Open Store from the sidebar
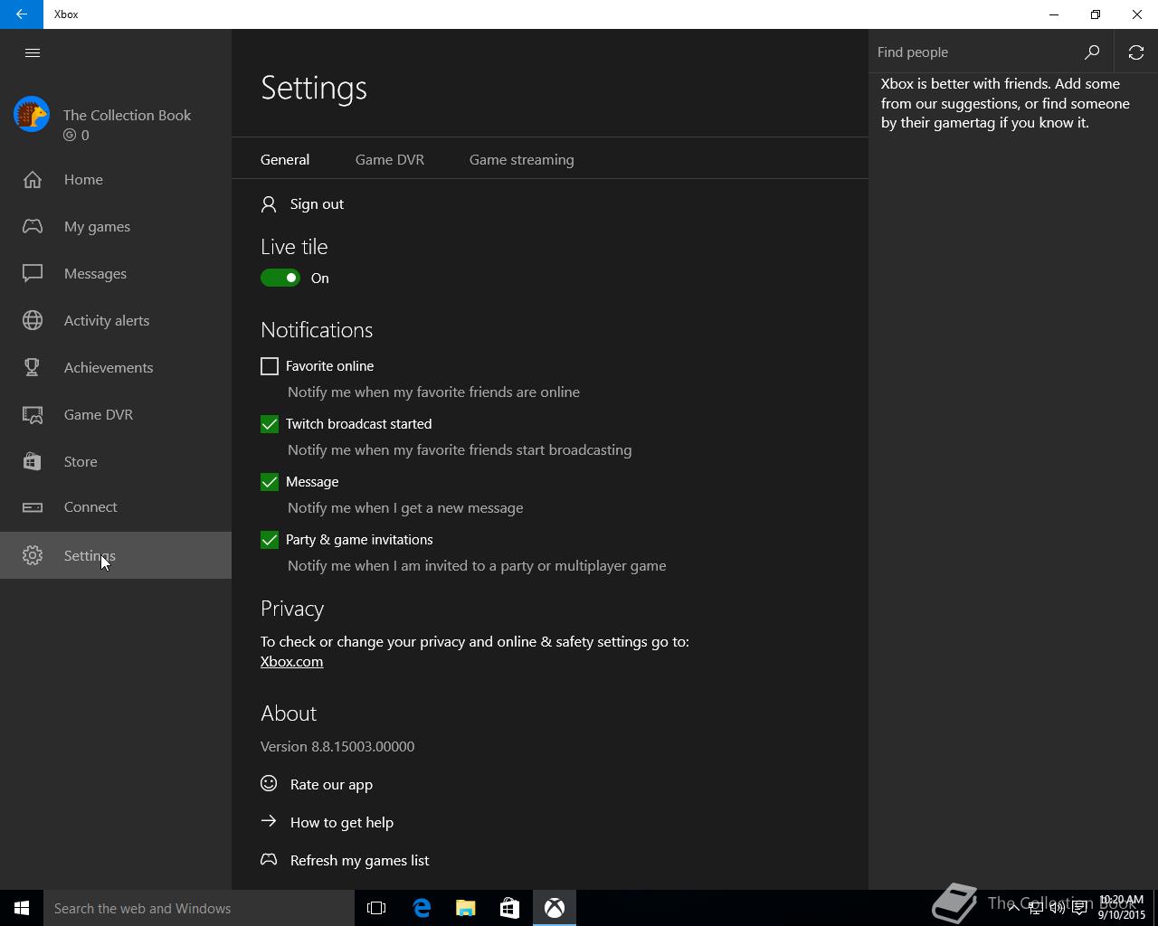 point(116,461)
